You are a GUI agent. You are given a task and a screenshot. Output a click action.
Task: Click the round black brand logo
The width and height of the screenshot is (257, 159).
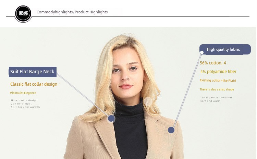click(23, 13)
